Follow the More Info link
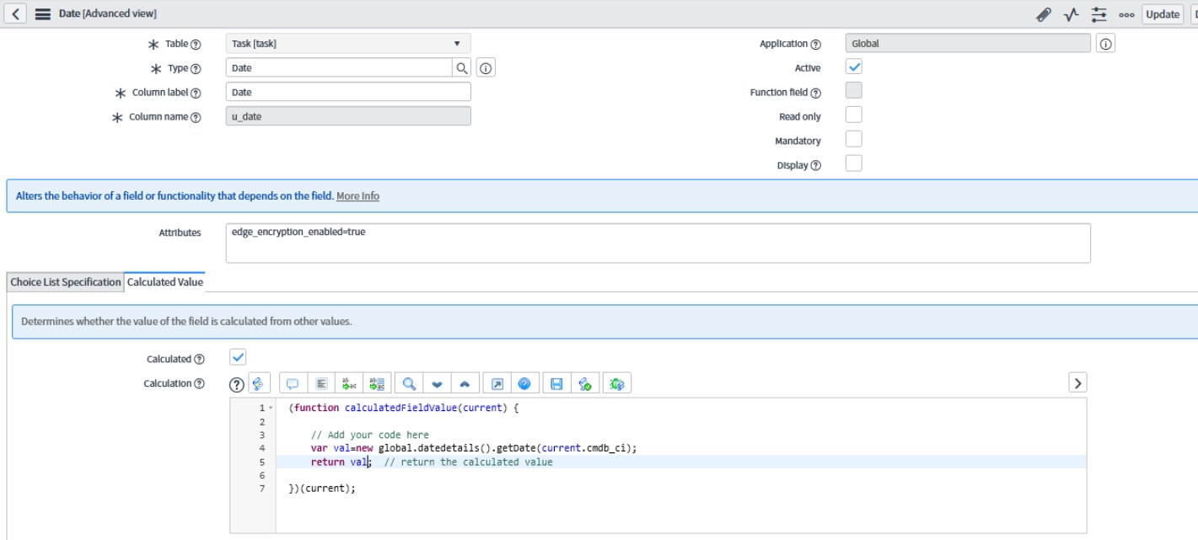1198x540 pixels. click(x=357, y=196)
